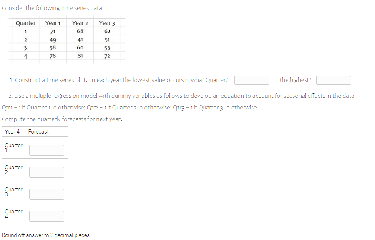Click the value 49 in Year 1 column
This screenshot has height=240, width=375.
(53, 40)
